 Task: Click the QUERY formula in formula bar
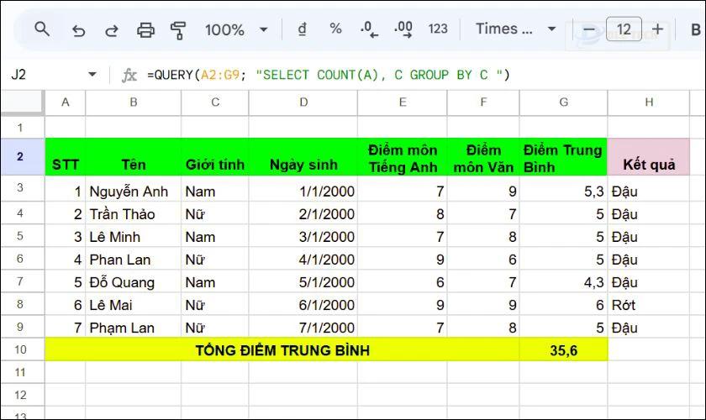click(329, 75)
